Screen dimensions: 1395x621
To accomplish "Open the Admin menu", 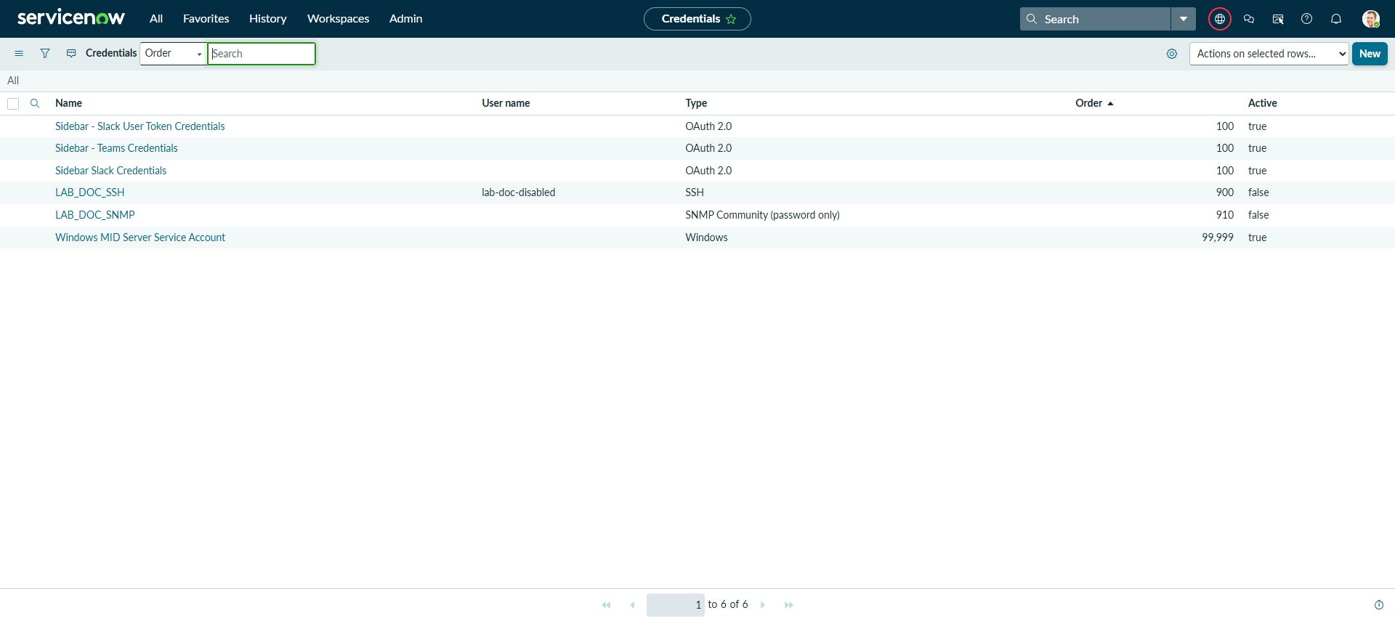I will [x=406, y=19].
